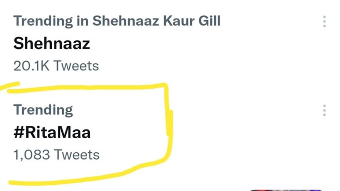Viewport: 340px width, 191px height.
Task: Click "Kaur Gill" in the trending category
Action: (192, 21)
